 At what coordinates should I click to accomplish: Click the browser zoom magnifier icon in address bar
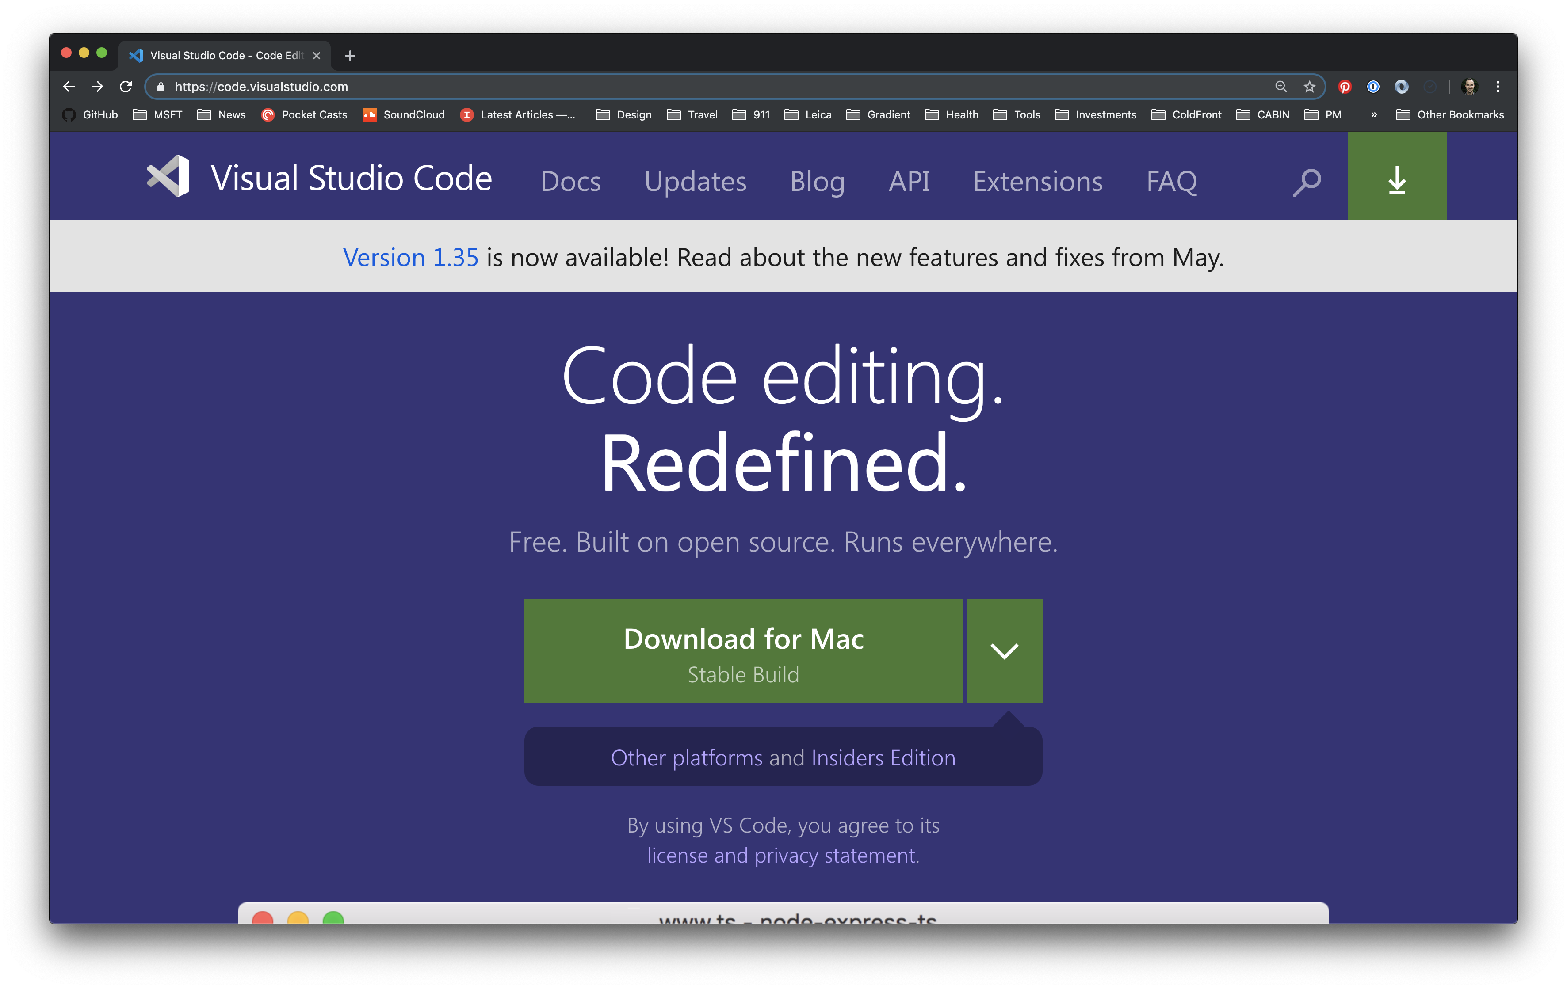(1280, 87)
